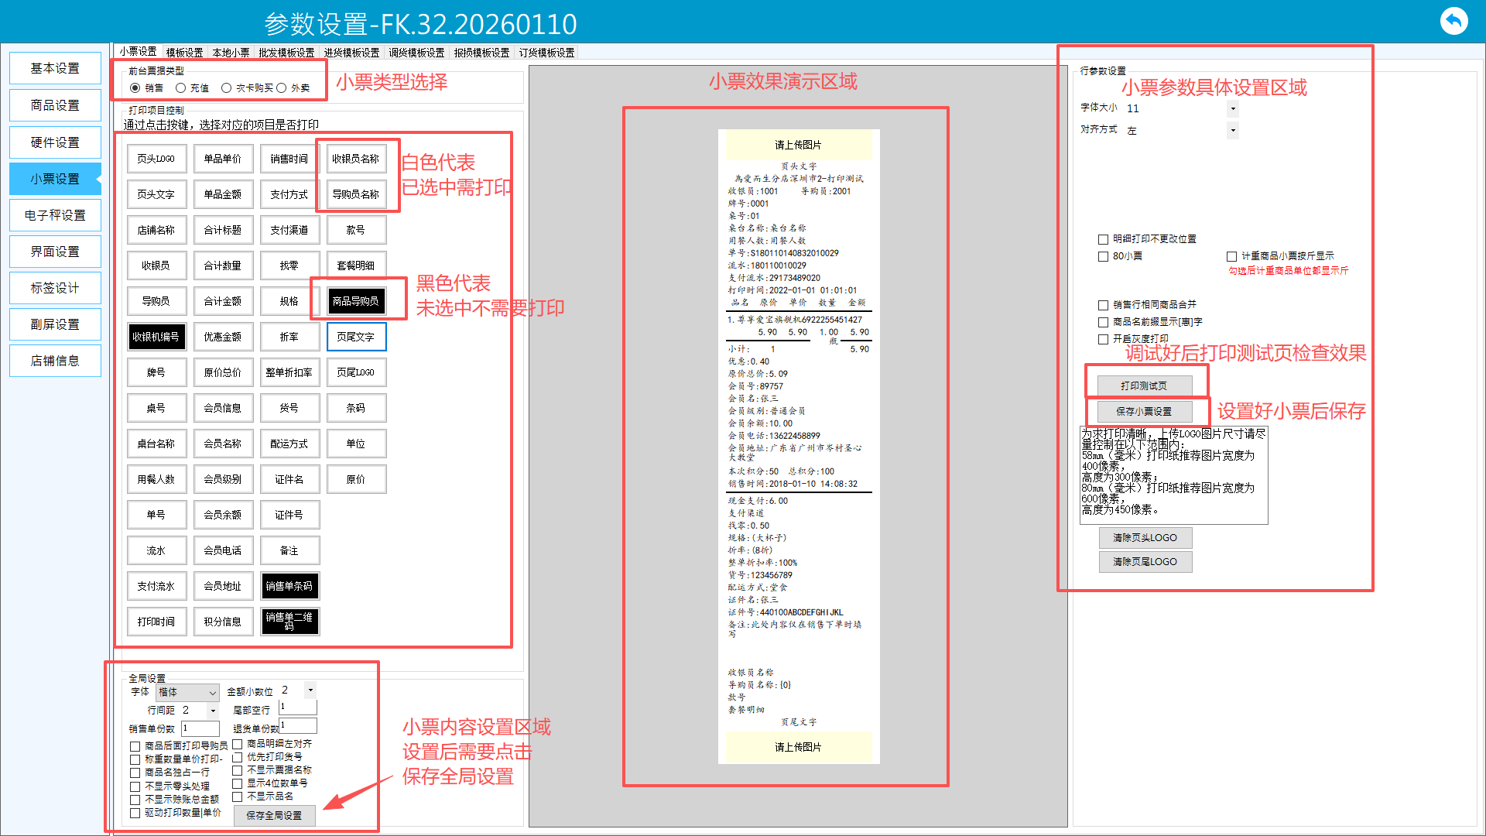
Task: Switch to the 模板设置 tab
Action: (x=184, y=53)
